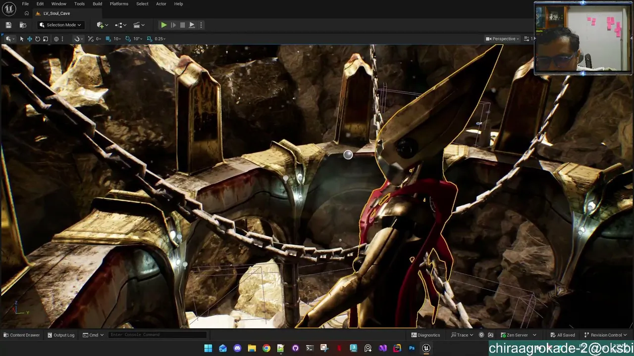Open Discord from the taskbar
Image resolution: width=634 pixels, height=356 pixels.
tap(237, 348)
